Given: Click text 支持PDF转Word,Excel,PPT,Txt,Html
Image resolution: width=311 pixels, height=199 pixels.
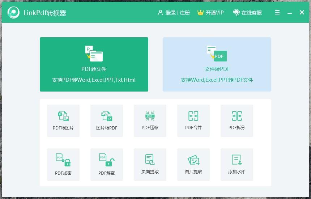Looking at the screenshot, I should [x=94, y=80].
